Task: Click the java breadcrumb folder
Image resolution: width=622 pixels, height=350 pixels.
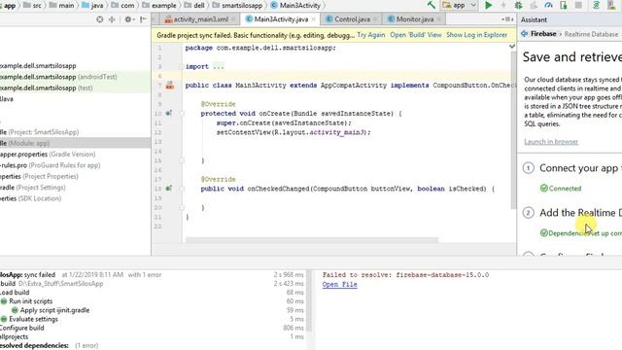Action: 93,5
